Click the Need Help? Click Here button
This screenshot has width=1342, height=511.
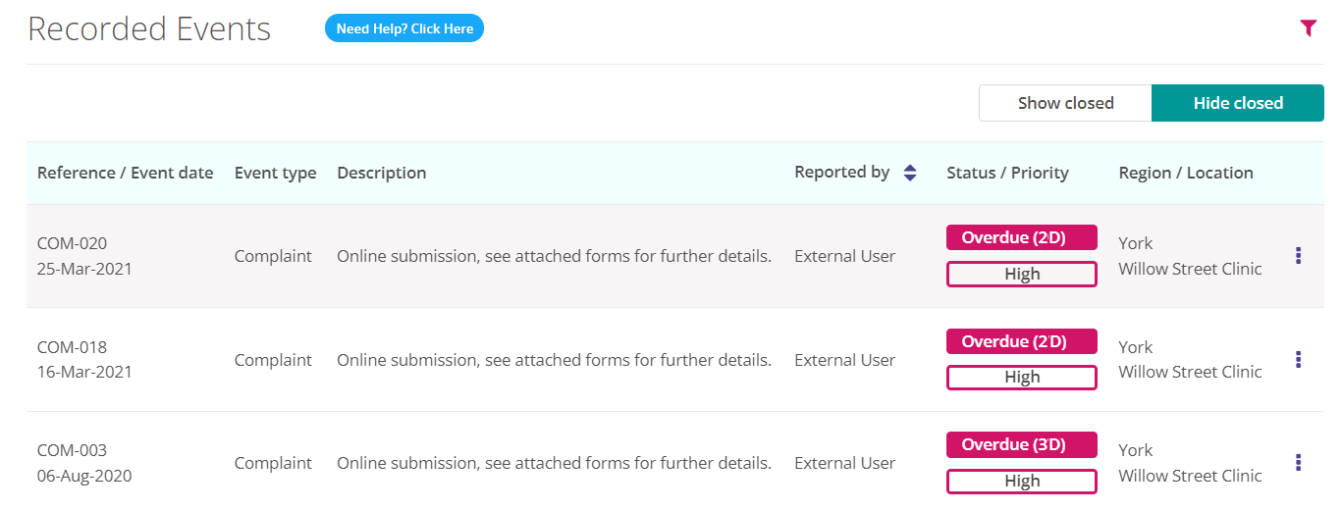(x=404, y=28)
